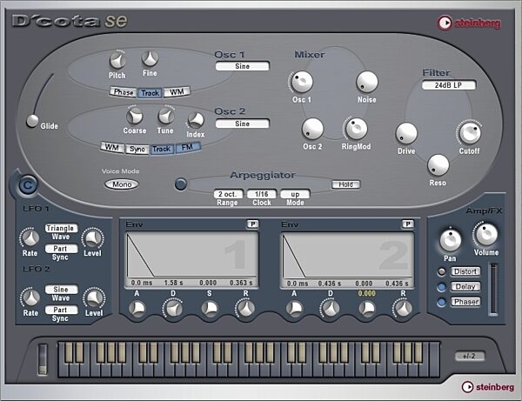Open the Arpeggiator Range 2 oct. selector
The height and width of the screenshot is (401, 522).
228,194
